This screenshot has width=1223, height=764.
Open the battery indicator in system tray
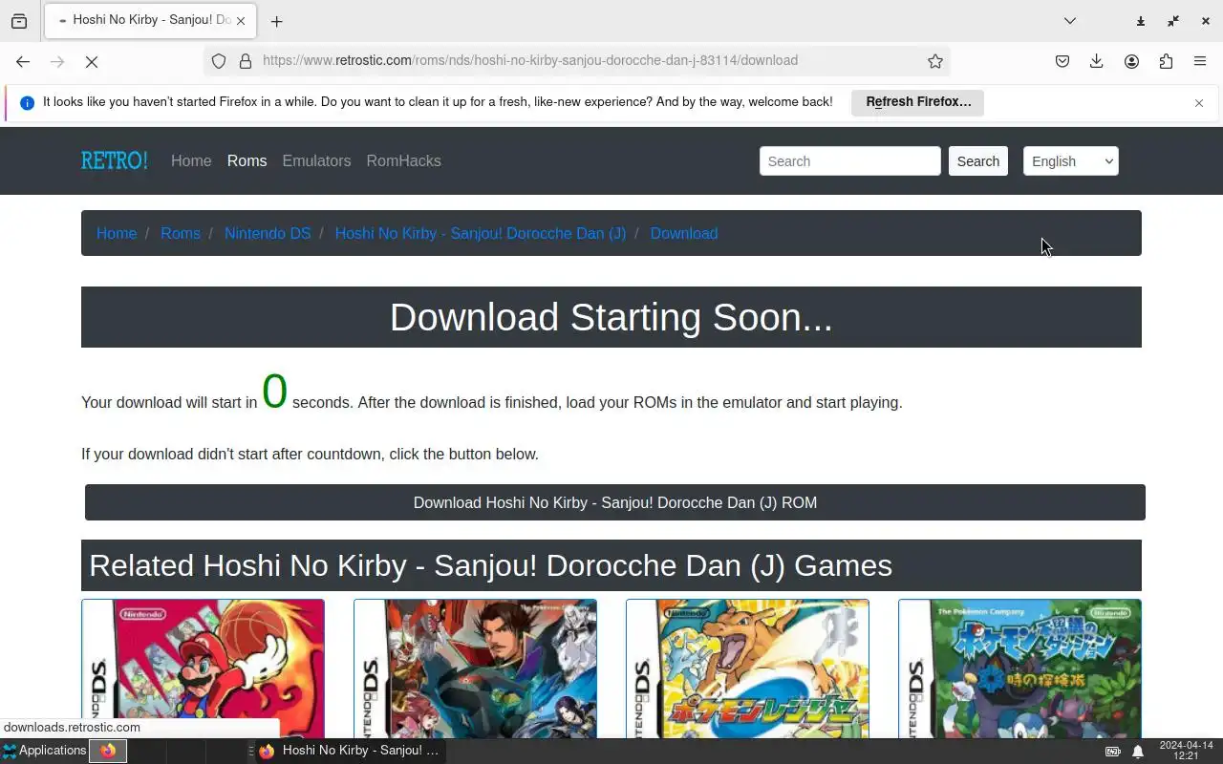click(1113, 752)
